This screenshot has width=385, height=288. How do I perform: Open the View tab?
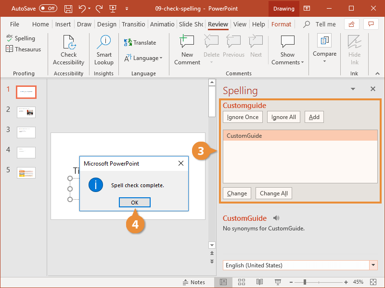point(240,24)
